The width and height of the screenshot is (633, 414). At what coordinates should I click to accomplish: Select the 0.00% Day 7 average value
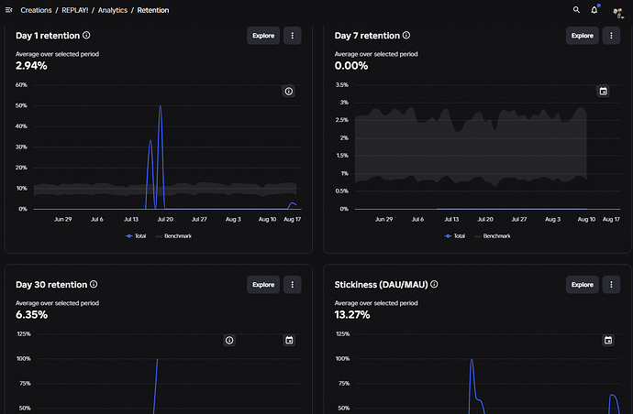click(351, 66)
